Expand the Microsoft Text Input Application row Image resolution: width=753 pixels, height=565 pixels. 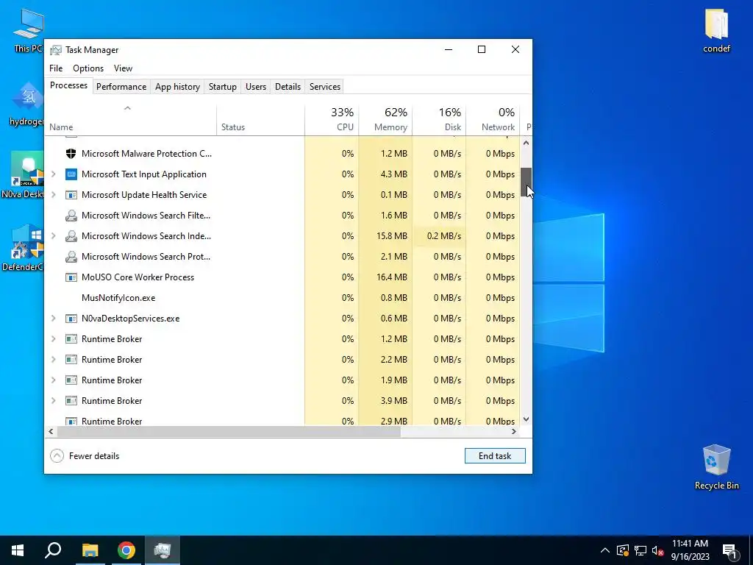(x=53, y=174)
